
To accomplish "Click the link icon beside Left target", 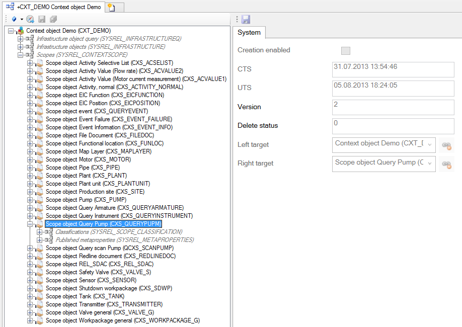I will (x=446, y=145).
